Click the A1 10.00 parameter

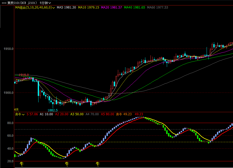(x=46, y=114)
